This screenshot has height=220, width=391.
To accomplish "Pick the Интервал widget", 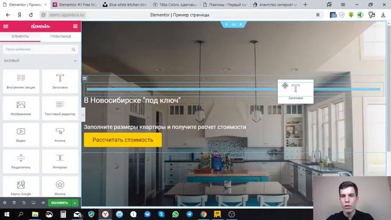I will click(60, 161).
